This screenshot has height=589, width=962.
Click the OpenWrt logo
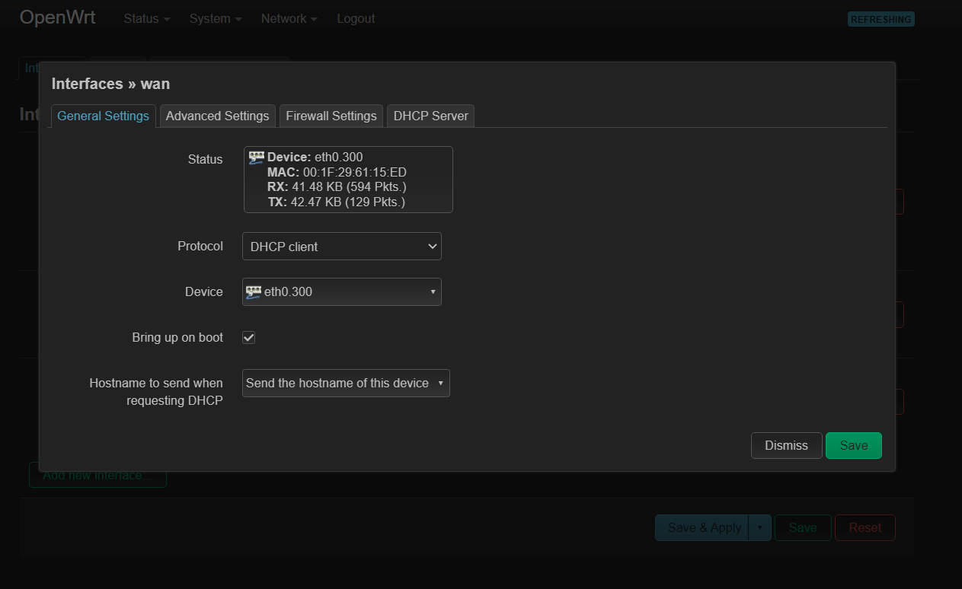pyautogui.click(x=57, y=17)
